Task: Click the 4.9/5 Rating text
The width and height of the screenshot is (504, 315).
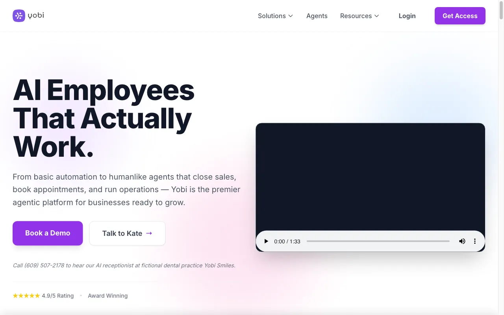Action: [x=58, y=296]
